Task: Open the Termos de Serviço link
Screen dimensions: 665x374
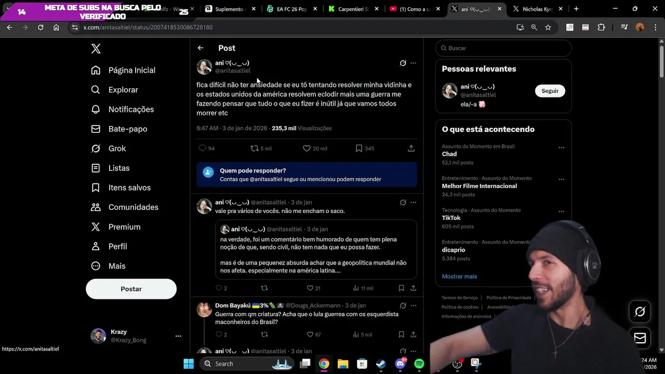Action: [459, 298]
